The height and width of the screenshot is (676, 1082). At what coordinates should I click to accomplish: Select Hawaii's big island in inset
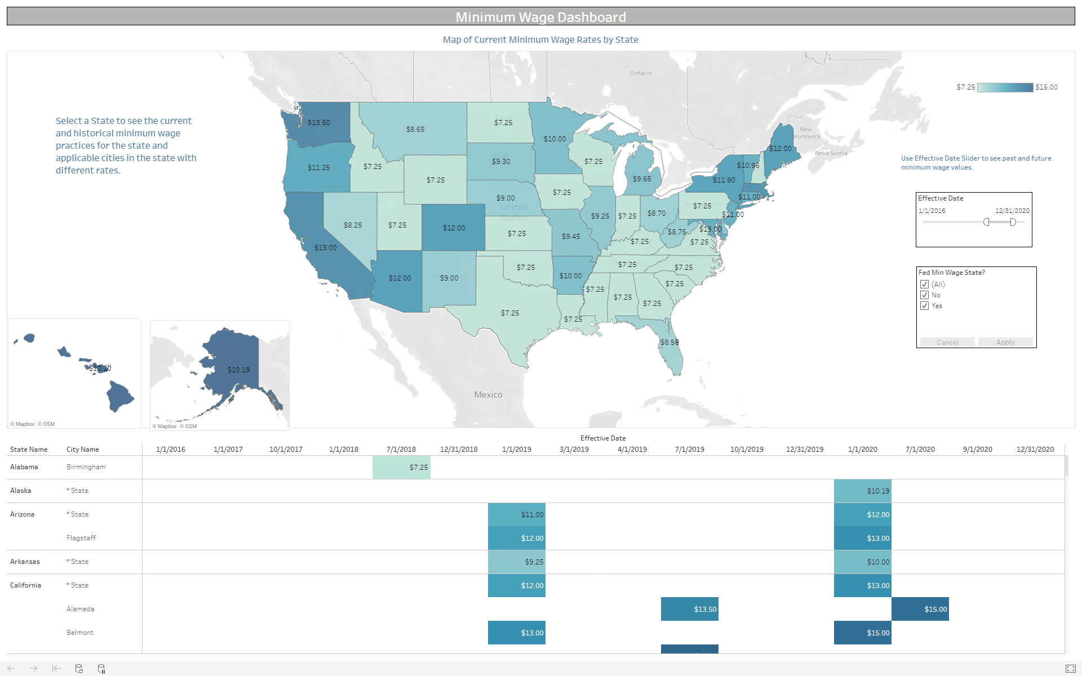coord(119,396)
